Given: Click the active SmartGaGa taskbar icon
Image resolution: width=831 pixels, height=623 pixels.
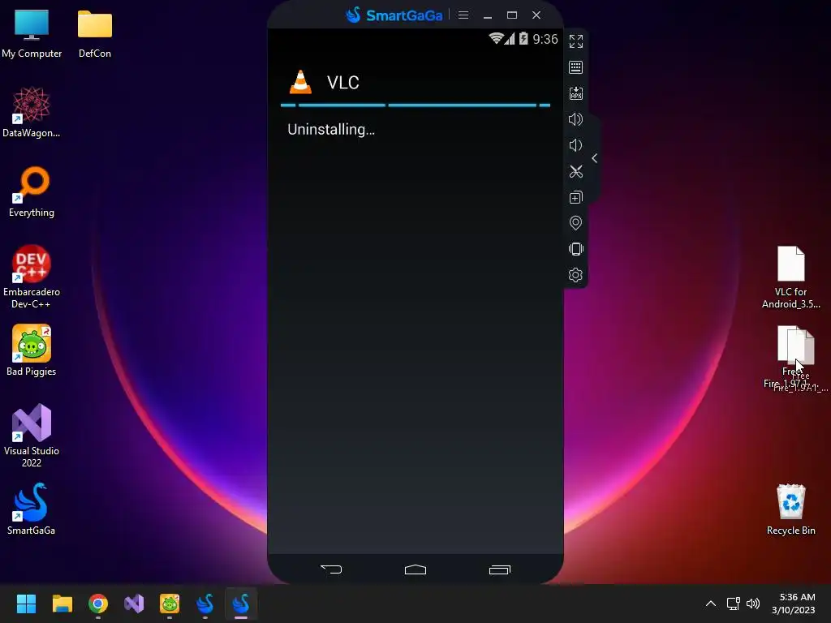Looking at the screenshot, I should pyautogui.click(x=241, y=604).
